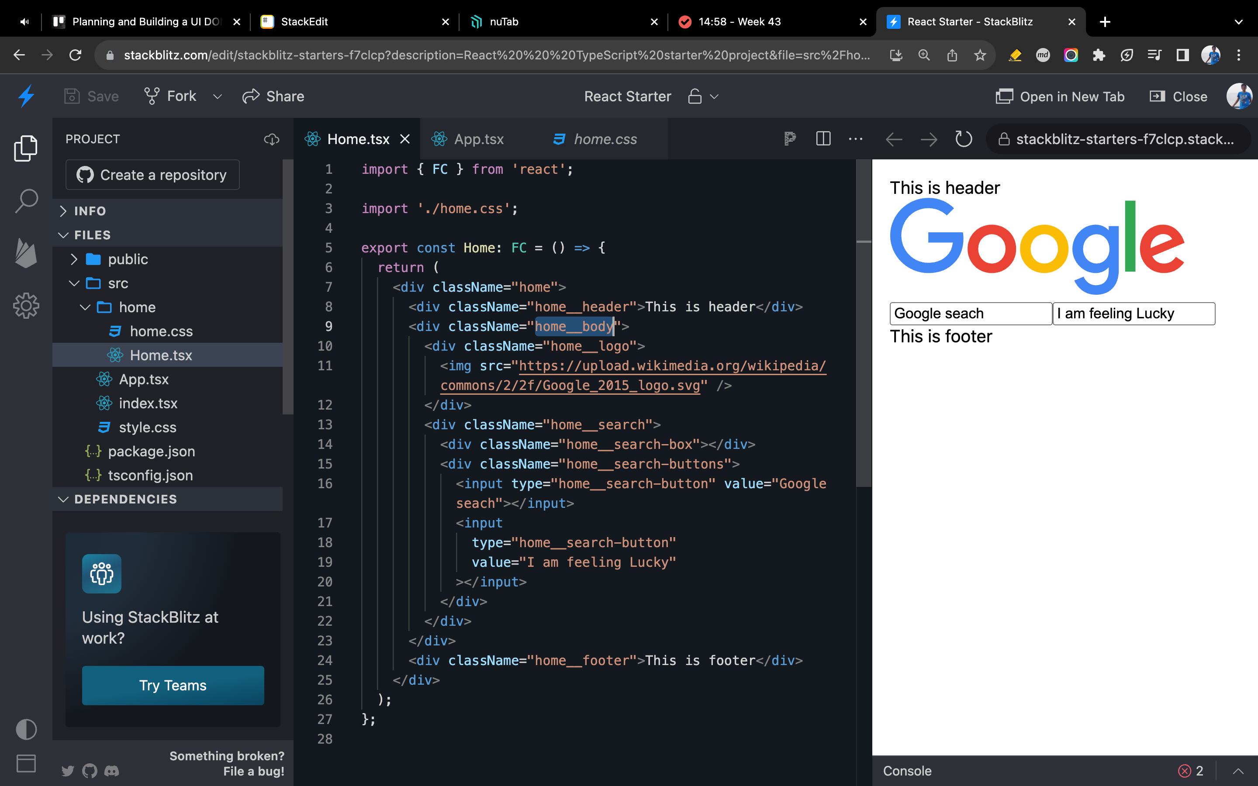Open the Explorer files panel icon

click(26, 148)
